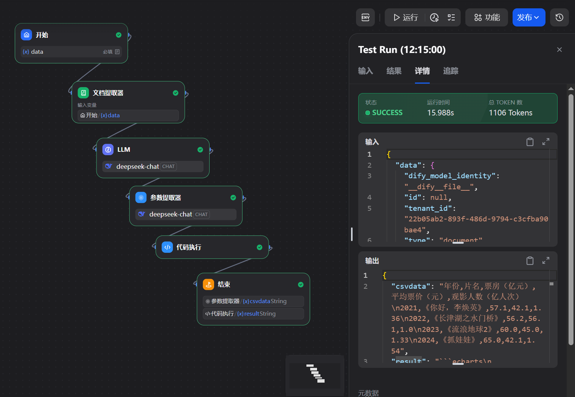
Task: Switch to the 结果 tab
Action: [x=394, y=71]
